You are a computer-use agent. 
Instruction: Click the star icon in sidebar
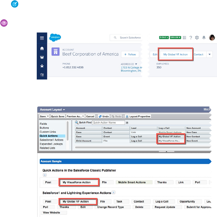[x=42, y=66]
